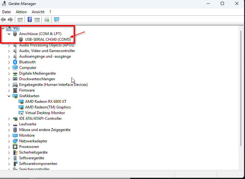Click the vertical scrollbar thumb
The height and width of the screenshot is (179, 245).
click(x=241, y=88)
